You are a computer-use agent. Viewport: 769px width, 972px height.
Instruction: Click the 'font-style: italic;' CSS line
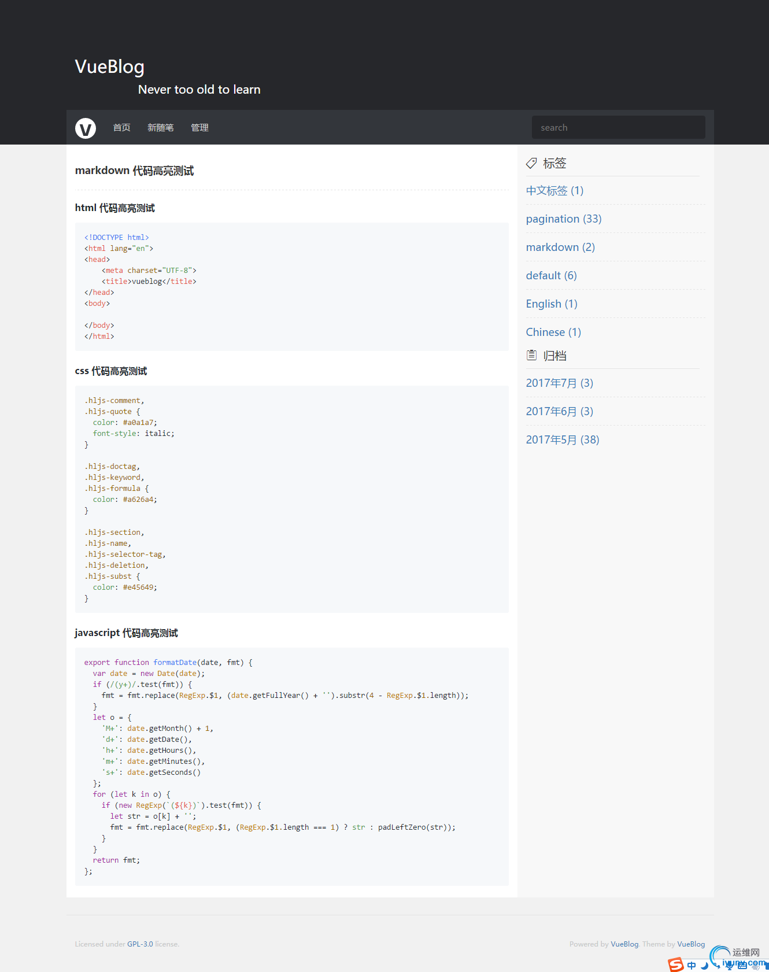(x=134, y=434)
